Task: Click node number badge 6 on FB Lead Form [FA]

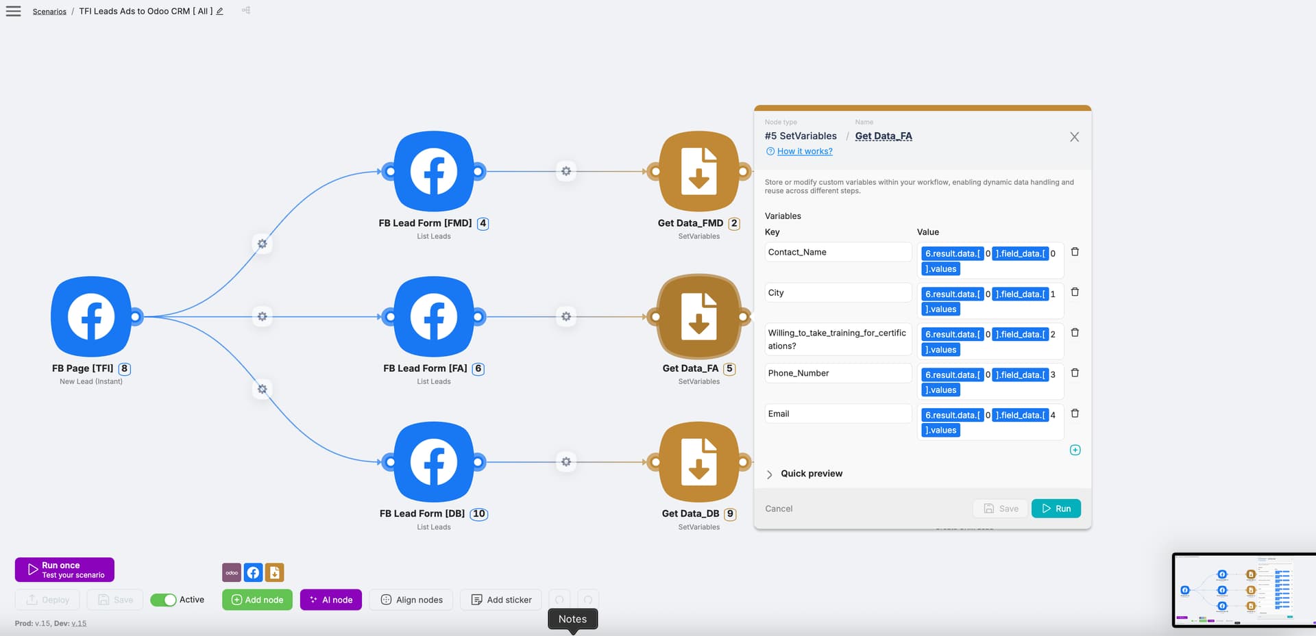Action: pyautogui.click(x=478, y=368)
